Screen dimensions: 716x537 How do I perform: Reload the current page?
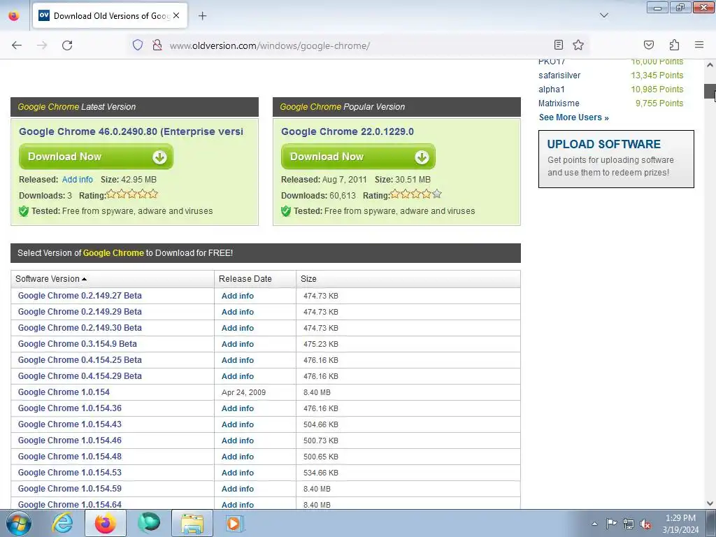(67, 45)
